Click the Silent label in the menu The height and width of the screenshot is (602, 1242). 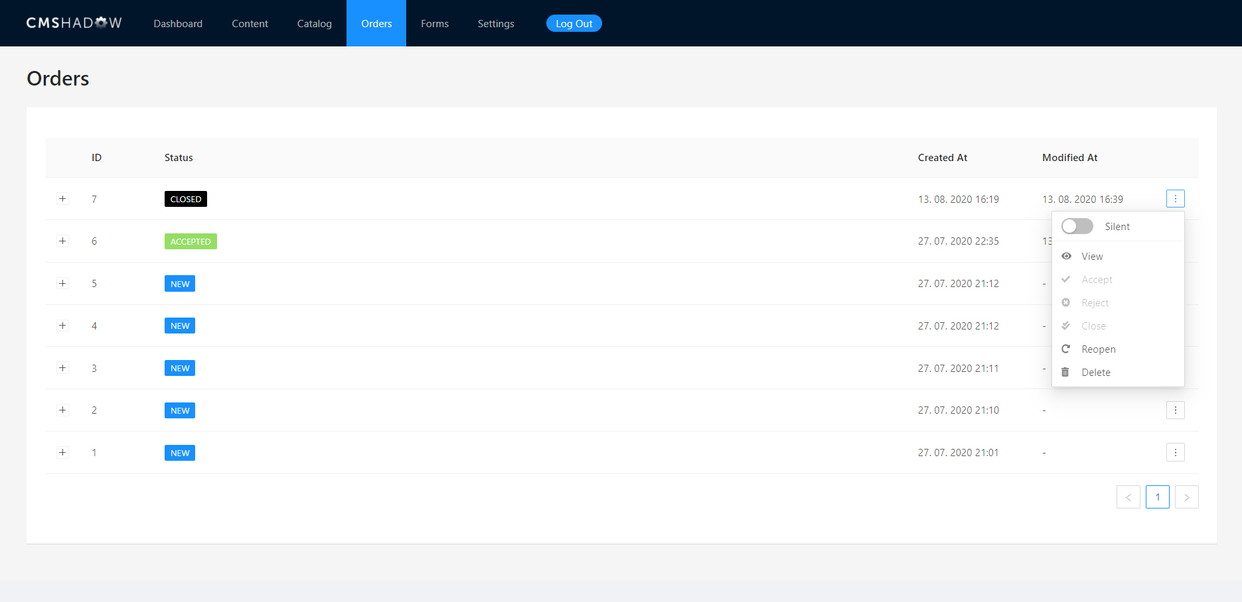click(x=1117, y=226)
